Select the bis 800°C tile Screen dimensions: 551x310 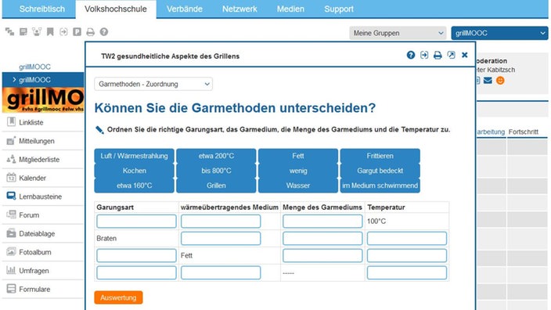[x=216, y=171]
